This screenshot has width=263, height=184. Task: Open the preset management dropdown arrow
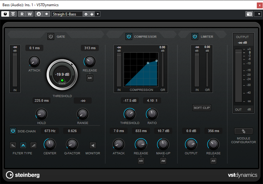coord(98,14)
